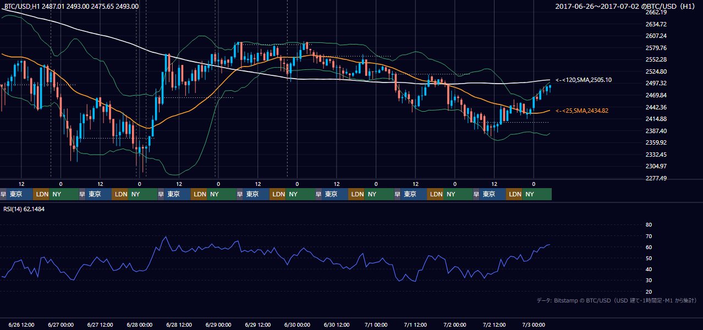Click price axis value 2552.28
Viewport: 703px width, 330px height.
(x=656, y=59)
